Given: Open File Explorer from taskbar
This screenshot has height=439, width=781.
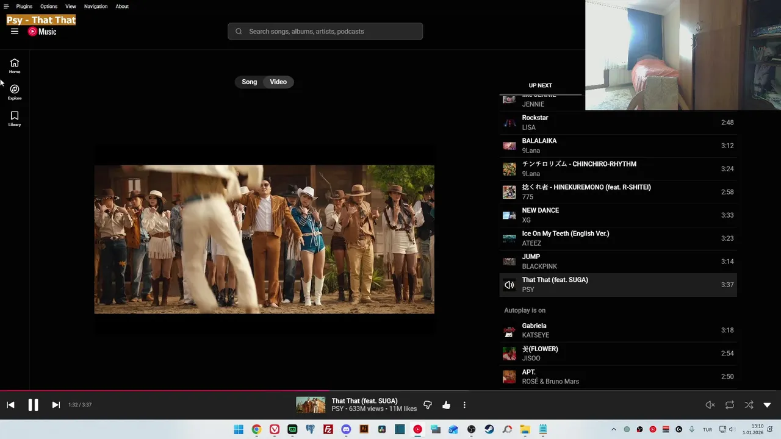Looking at the screenshot, I should [x=525, y=429].
